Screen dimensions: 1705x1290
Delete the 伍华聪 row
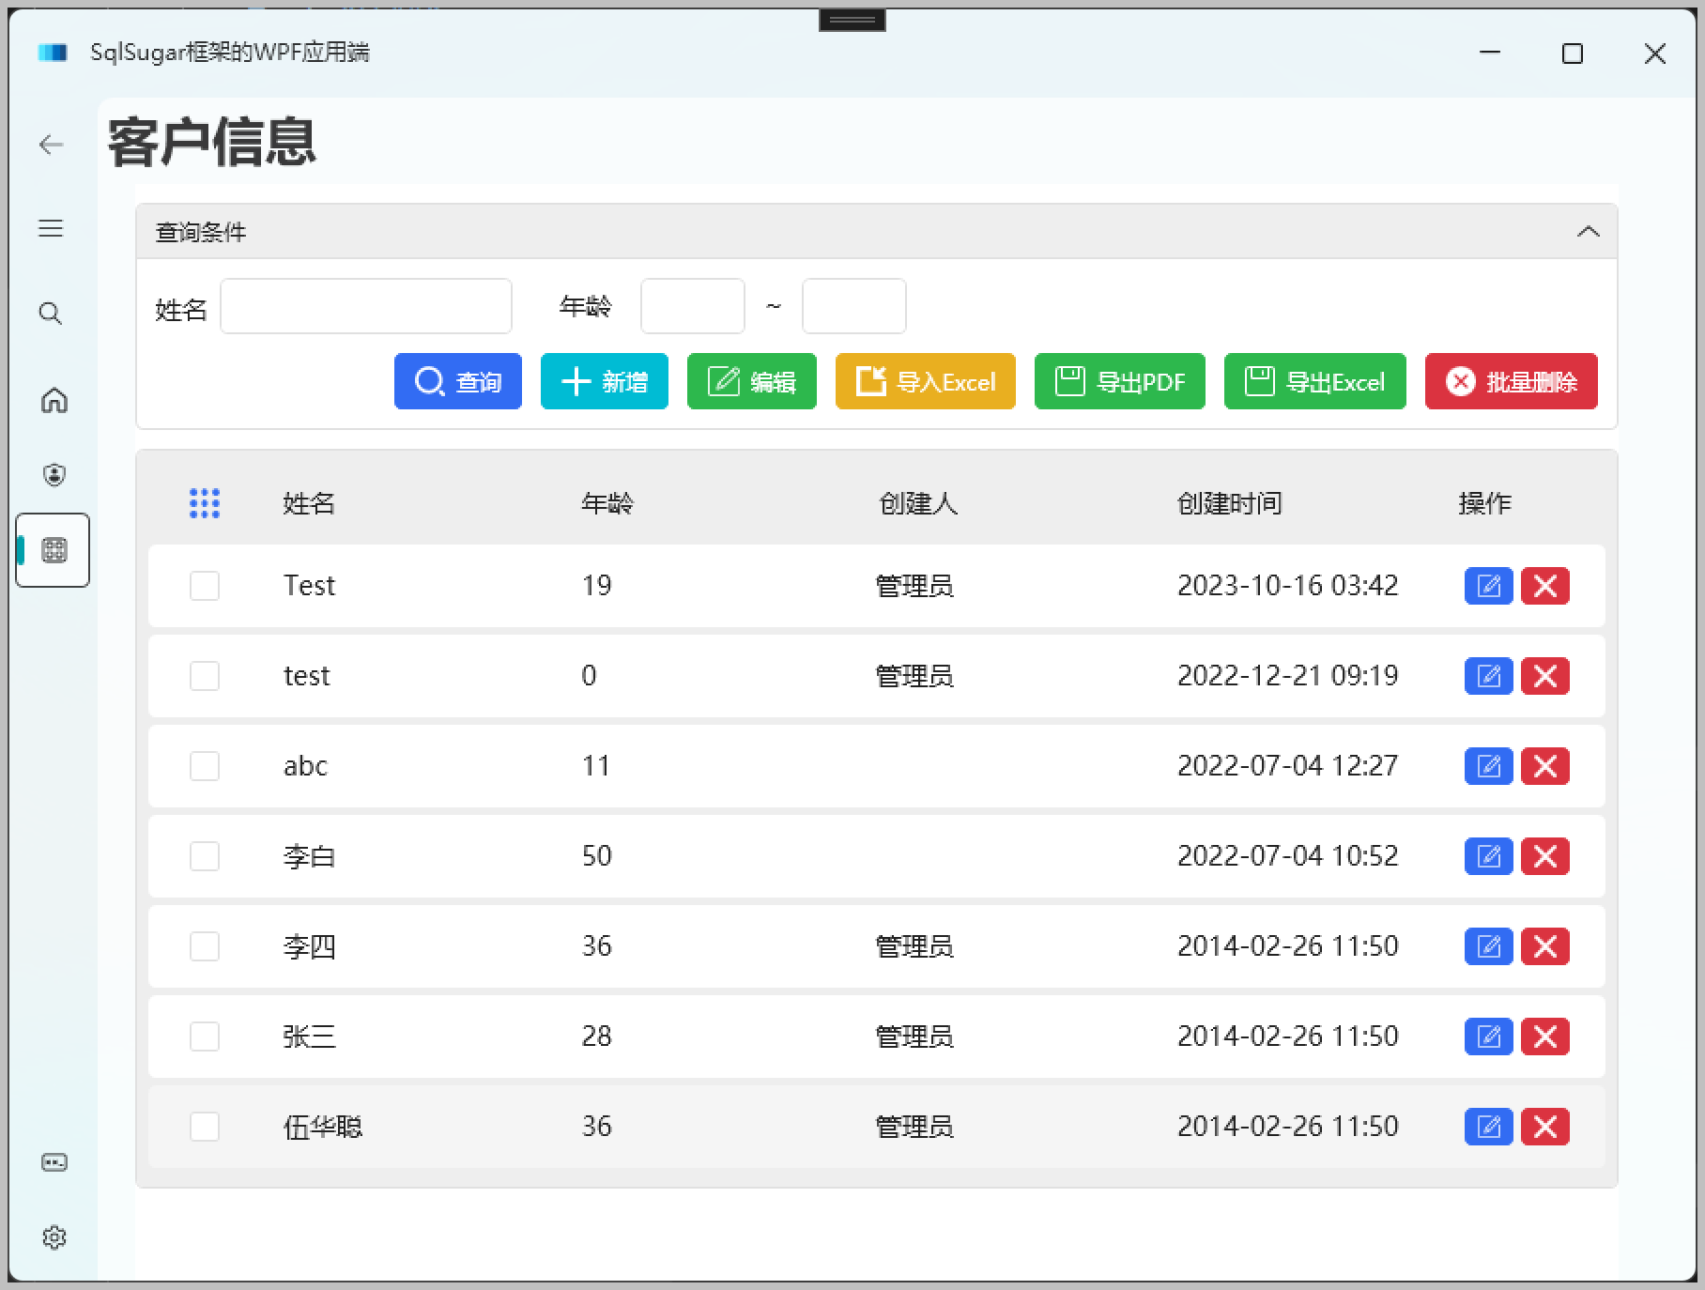click(1545, 1127)
